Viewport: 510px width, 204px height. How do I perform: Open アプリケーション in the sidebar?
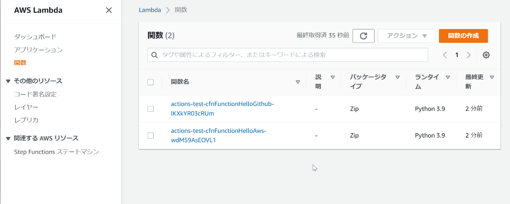pos(38,50)
